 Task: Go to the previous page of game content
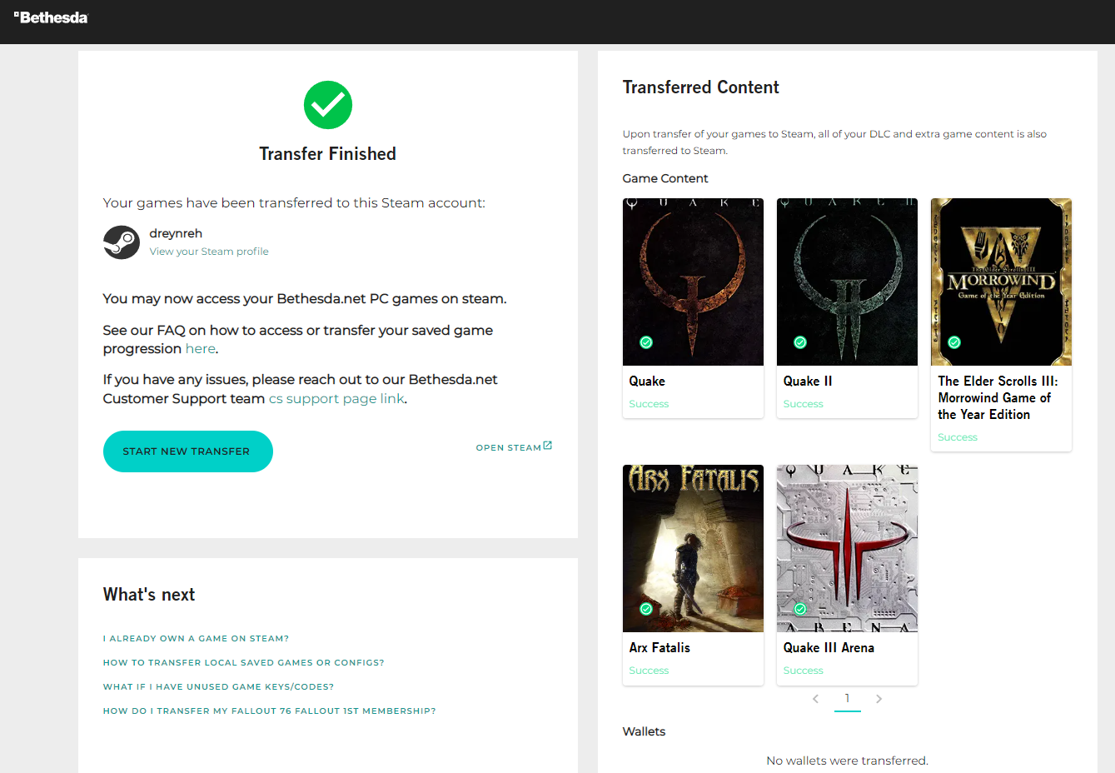[816, 699]
